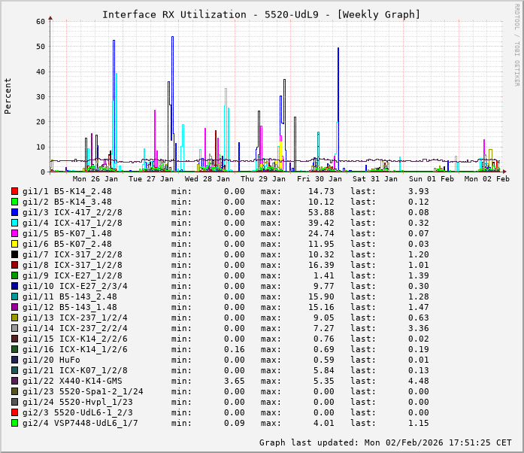The height and width of the screenshot is (453, 524).
Task: Click the legend label 'gi1/4 ICX-417_1/2/8'
Action: pos(72,223)
